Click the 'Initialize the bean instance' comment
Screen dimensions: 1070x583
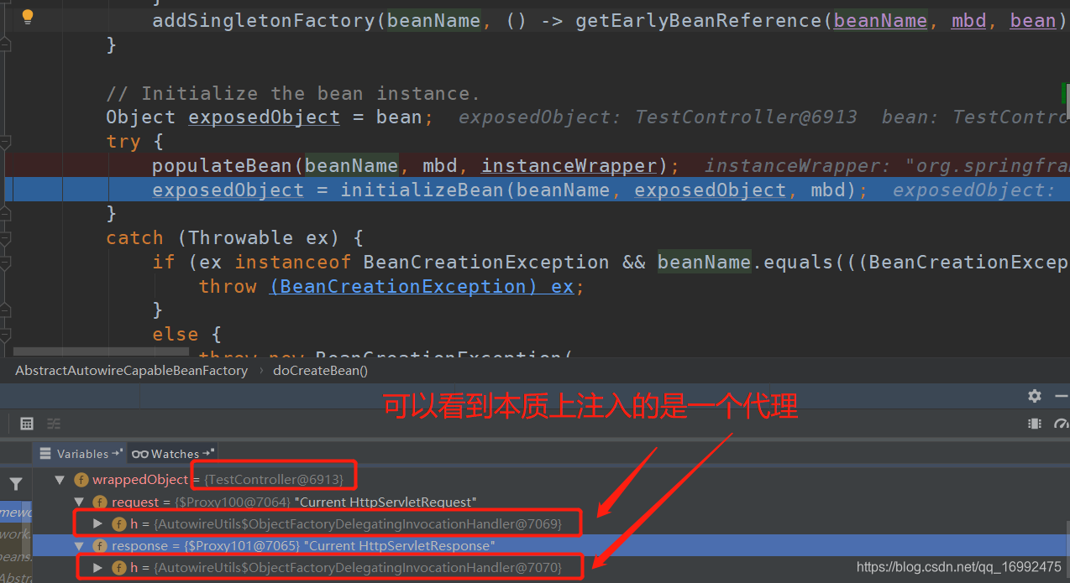tap(293, 93)
